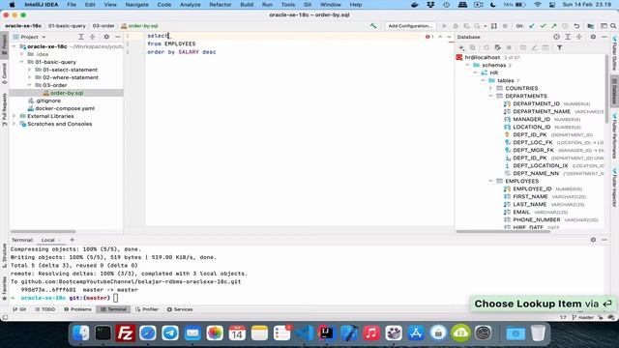The image size is (619, 348).
Task: Open Project panel settings gear
Action: [x=106, y=37]
